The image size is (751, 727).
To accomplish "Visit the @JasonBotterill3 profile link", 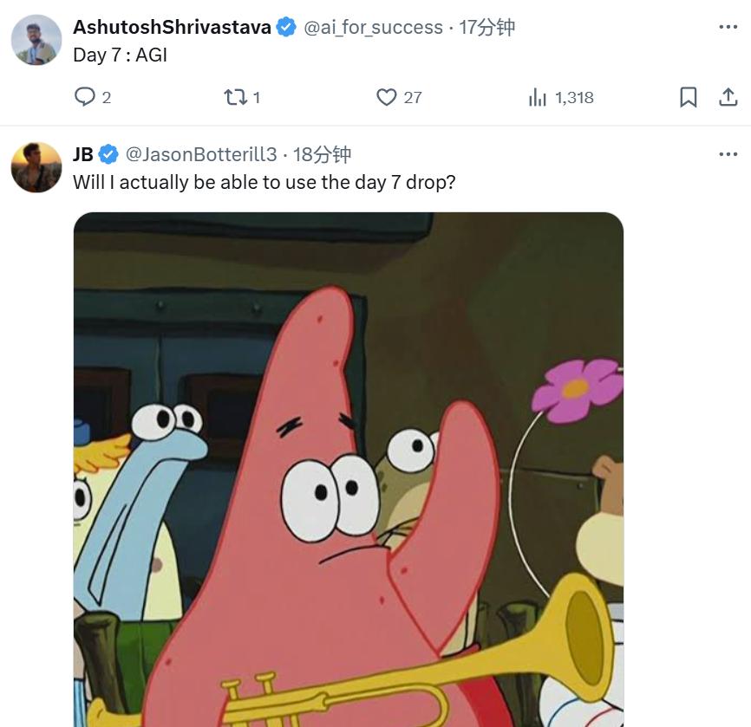I will 201,155.
